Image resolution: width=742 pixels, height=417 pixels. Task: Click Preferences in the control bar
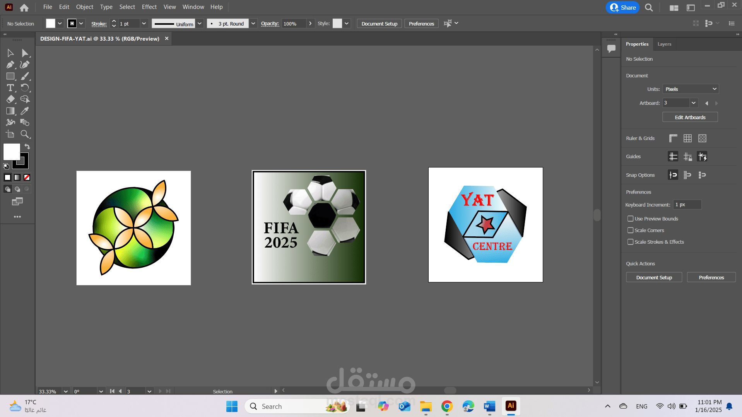coord(421,24)
